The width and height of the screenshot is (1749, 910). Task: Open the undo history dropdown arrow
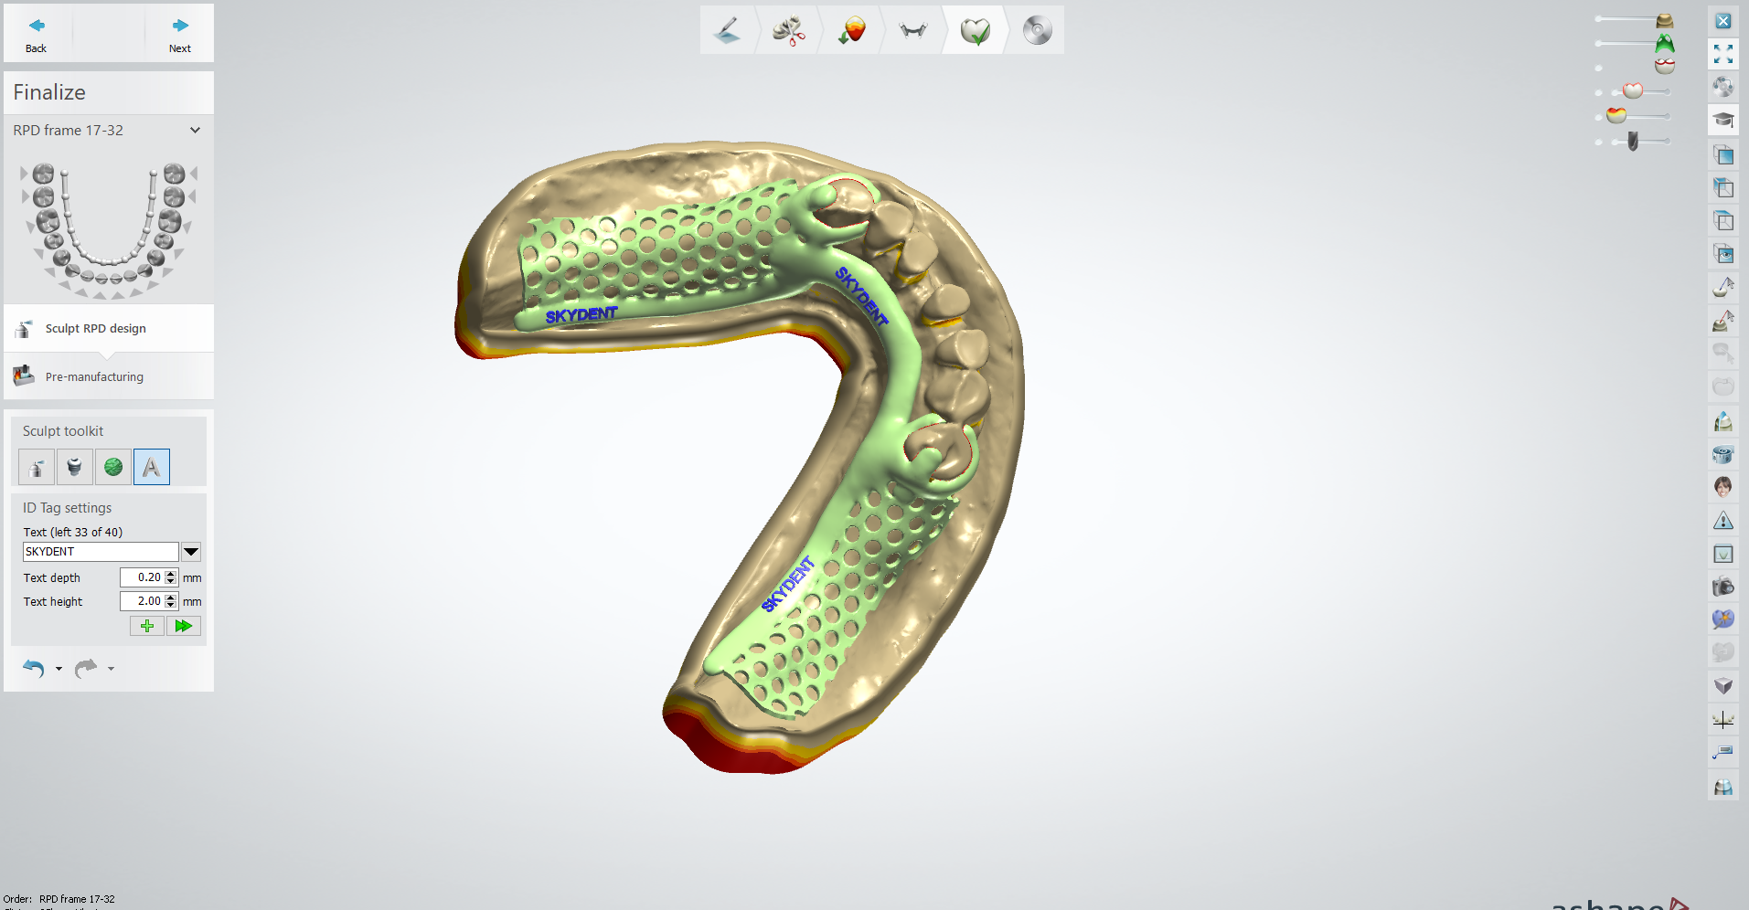pos(59,669)
